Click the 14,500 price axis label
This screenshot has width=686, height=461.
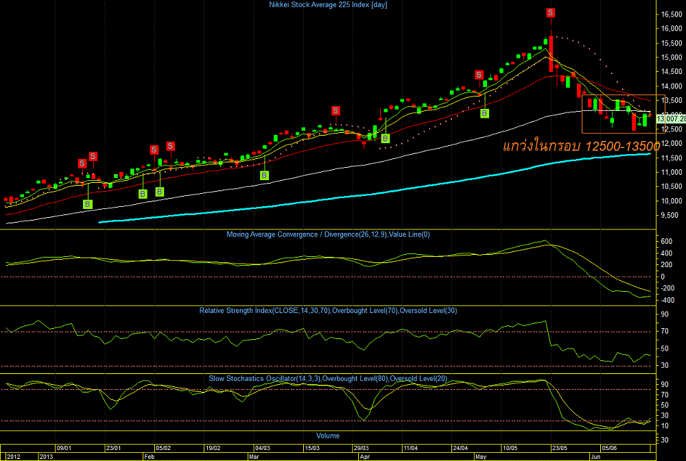pos(672,72)
